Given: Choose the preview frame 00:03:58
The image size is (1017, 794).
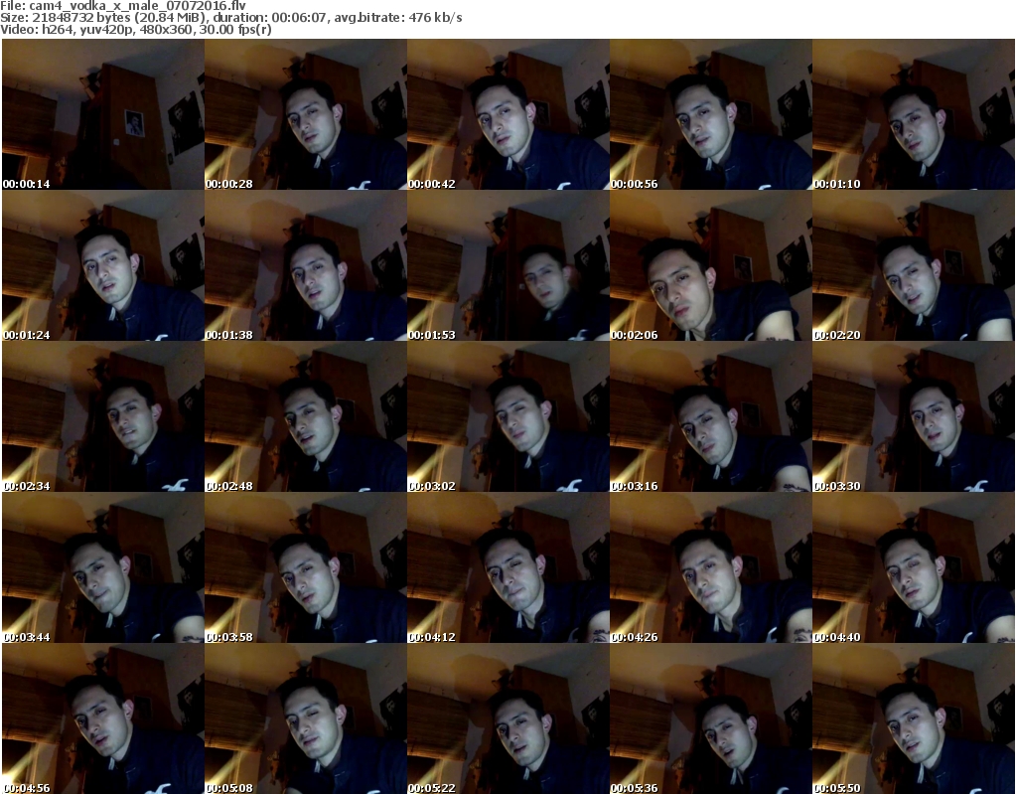Looking at the screenshot, I should pyautogui.click(x=306, y=567).
